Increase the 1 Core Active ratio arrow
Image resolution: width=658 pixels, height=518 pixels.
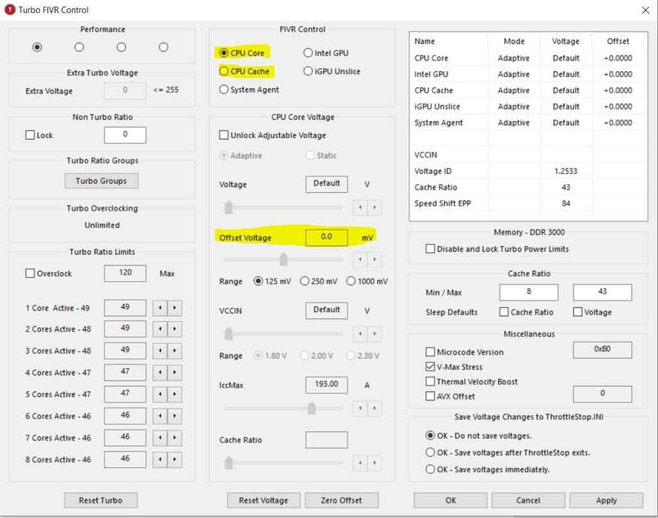click(175, 308)
